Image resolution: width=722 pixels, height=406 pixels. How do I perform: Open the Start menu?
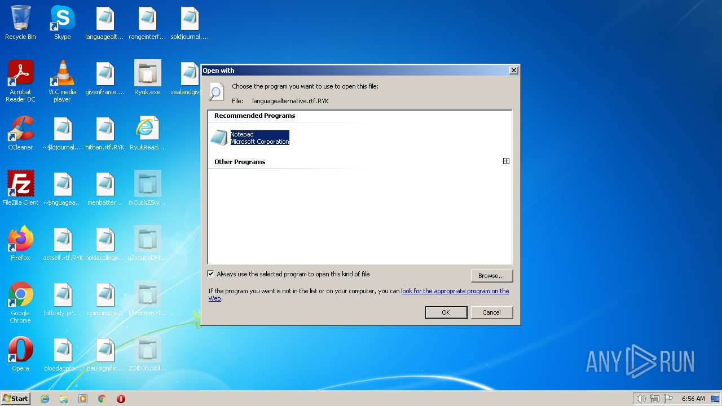(x=16, y=399)
